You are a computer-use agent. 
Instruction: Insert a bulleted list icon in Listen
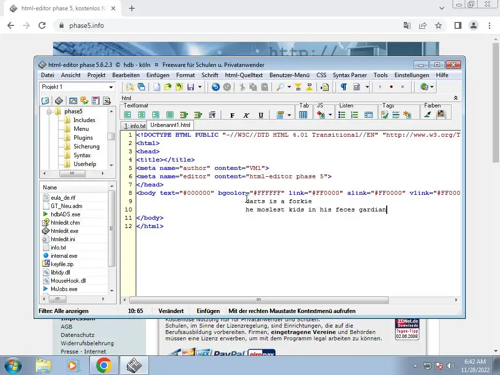[x=342, y=115]
